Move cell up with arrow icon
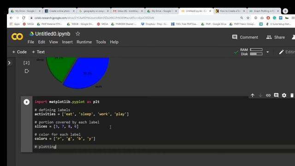This screenshot has height=166, width=295. click(253, 95)
